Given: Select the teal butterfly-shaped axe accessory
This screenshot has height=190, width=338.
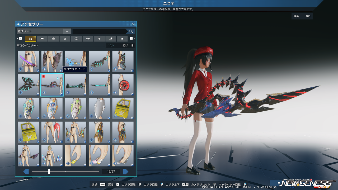Looking at the screenshot, I should (x=28, y=85).
